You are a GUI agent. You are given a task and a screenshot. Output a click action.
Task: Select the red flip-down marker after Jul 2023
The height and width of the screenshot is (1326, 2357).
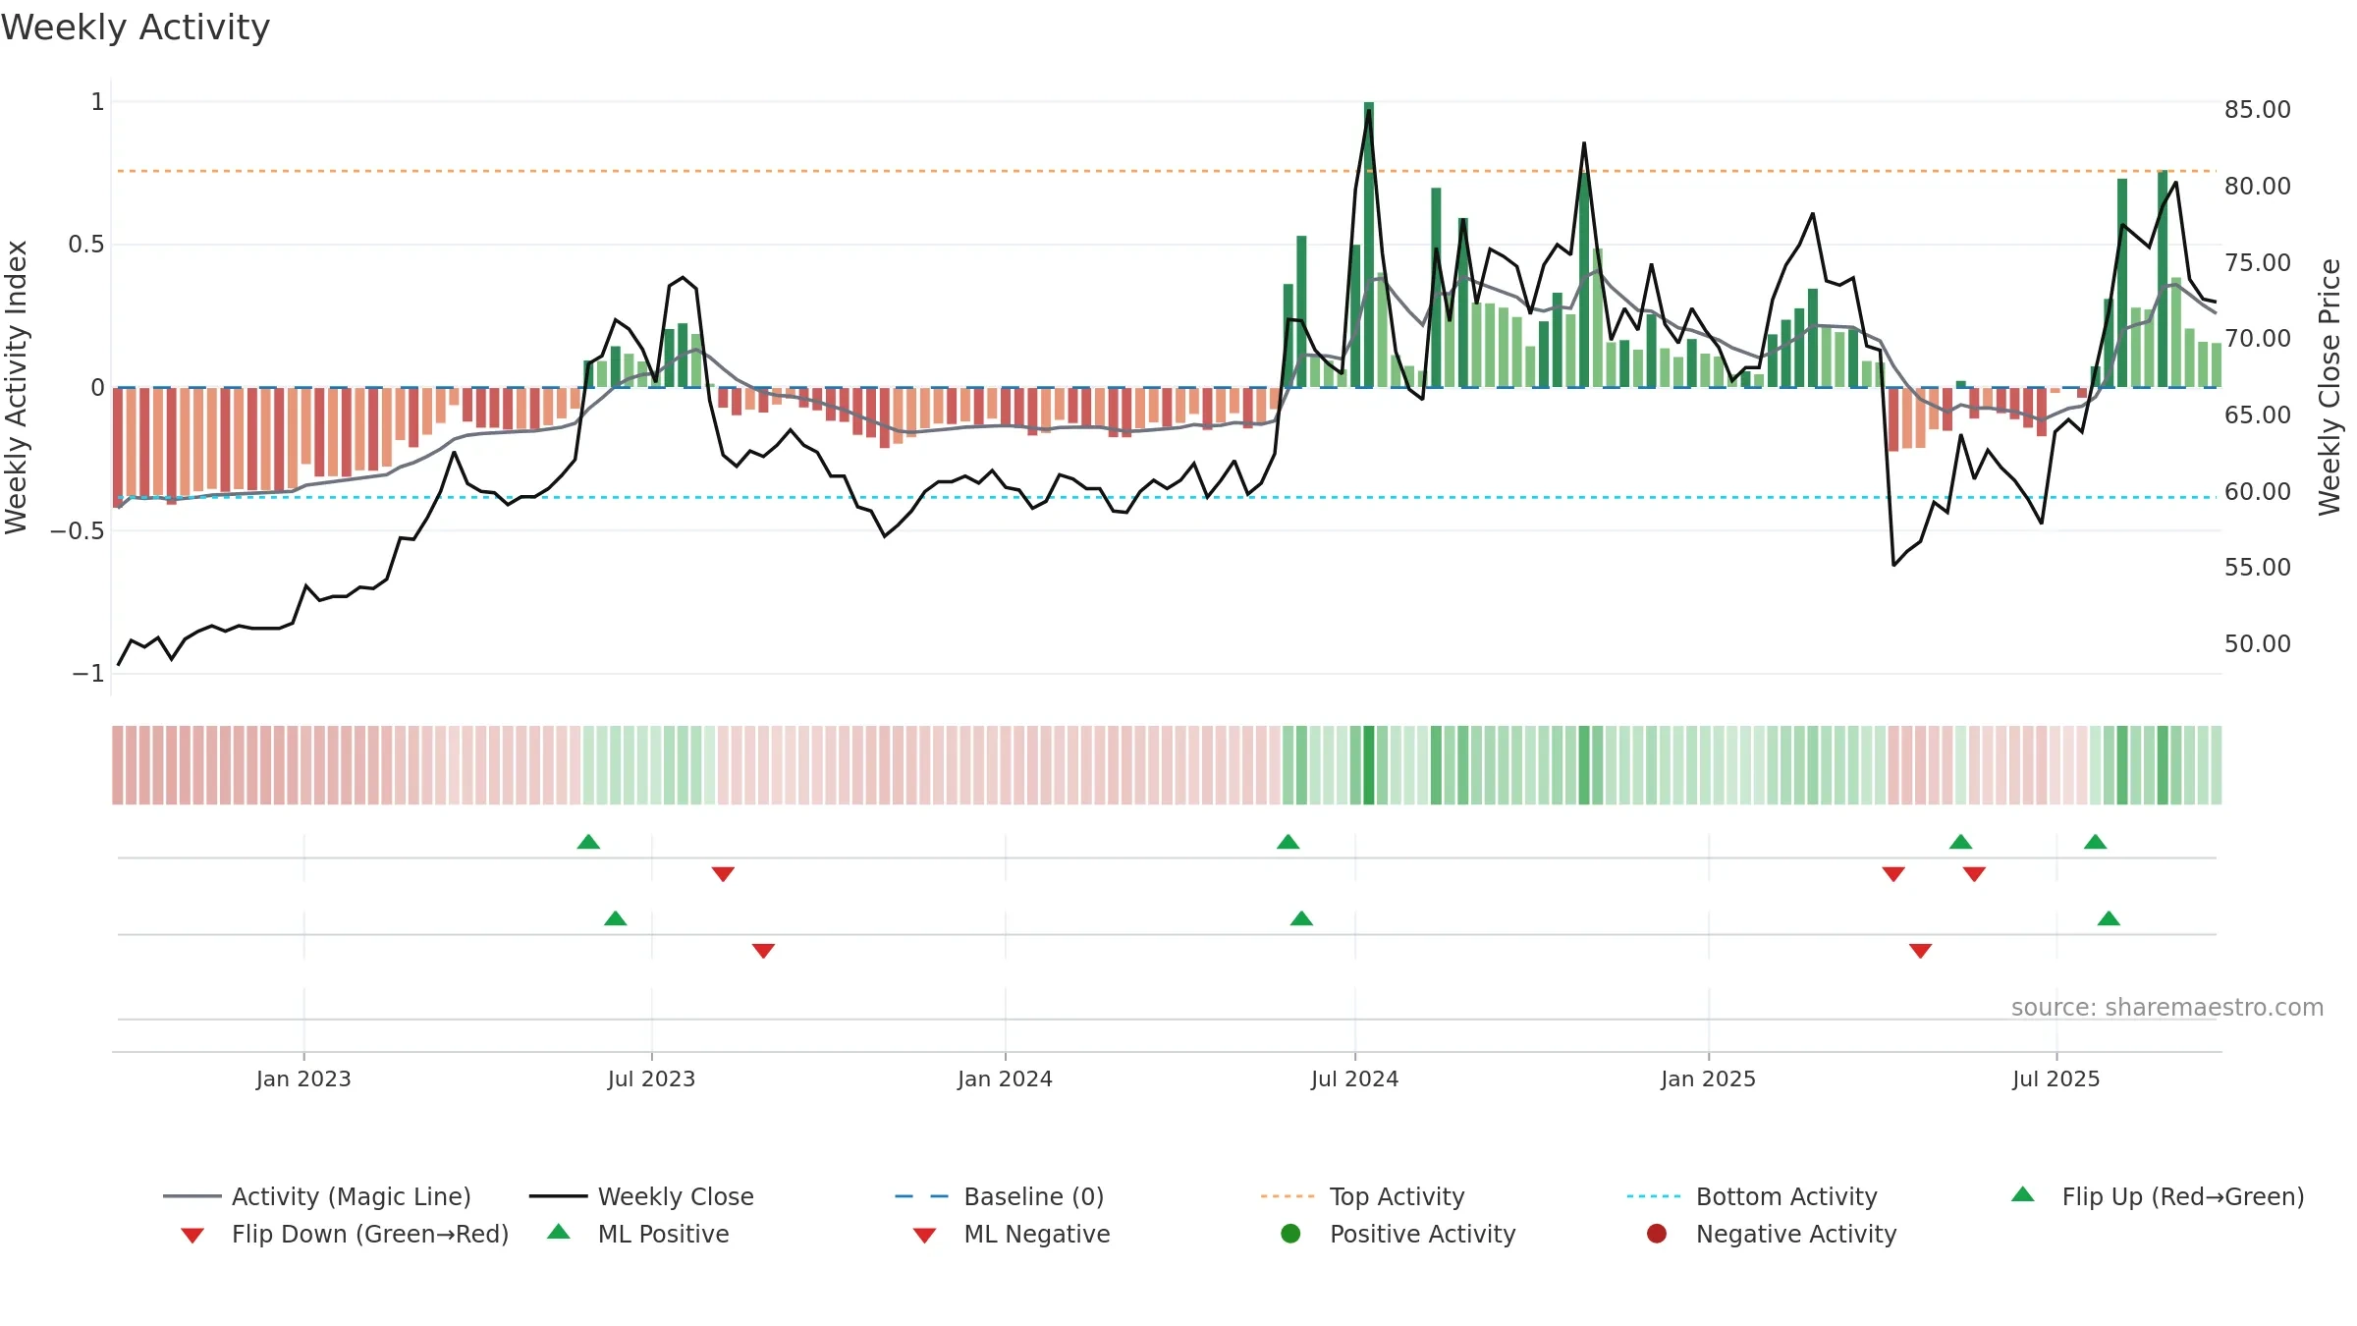click(x=723, y=874)
